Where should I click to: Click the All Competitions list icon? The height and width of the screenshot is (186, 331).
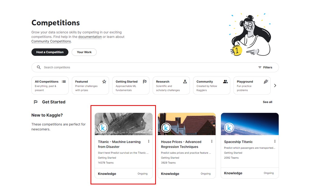point(64,81)
